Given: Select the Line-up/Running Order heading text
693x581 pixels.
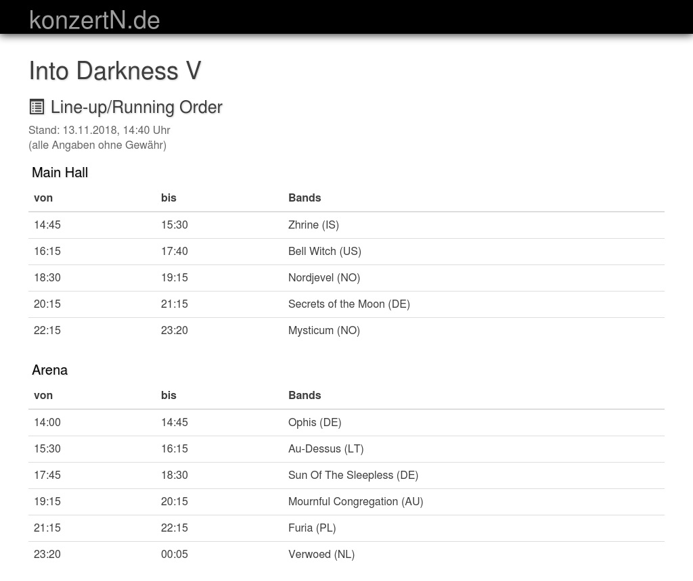Looking at the screenshot, I should [136, 108].
